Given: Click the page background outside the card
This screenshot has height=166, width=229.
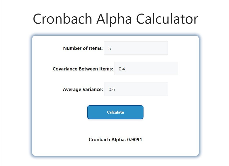Looking at the screenshot, I should pos(15,100).
